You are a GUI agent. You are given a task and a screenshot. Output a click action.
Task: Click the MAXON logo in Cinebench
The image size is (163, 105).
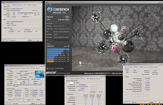click(51, 73)
